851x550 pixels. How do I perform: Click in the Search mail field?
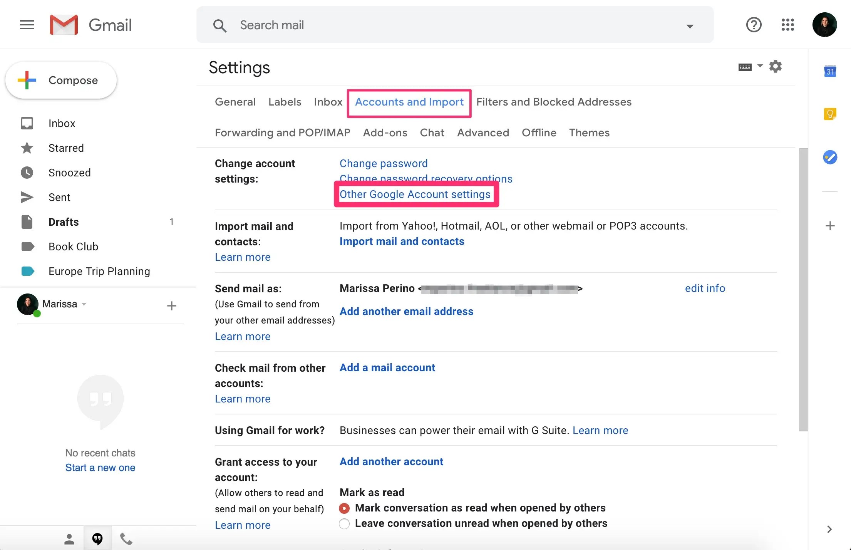[x=454, y=25]
